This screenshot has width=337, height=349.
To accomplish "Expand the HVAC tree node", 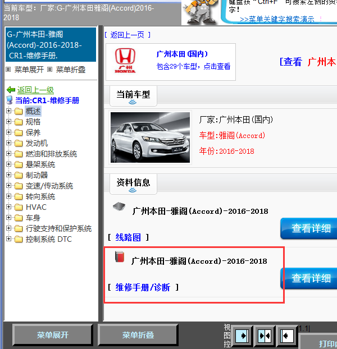I will click(8, 207).
